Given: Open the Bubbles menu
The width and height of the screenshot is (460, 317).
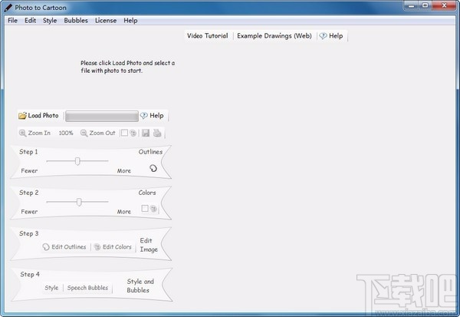Looking at the screenshot, I should (76, 21).
